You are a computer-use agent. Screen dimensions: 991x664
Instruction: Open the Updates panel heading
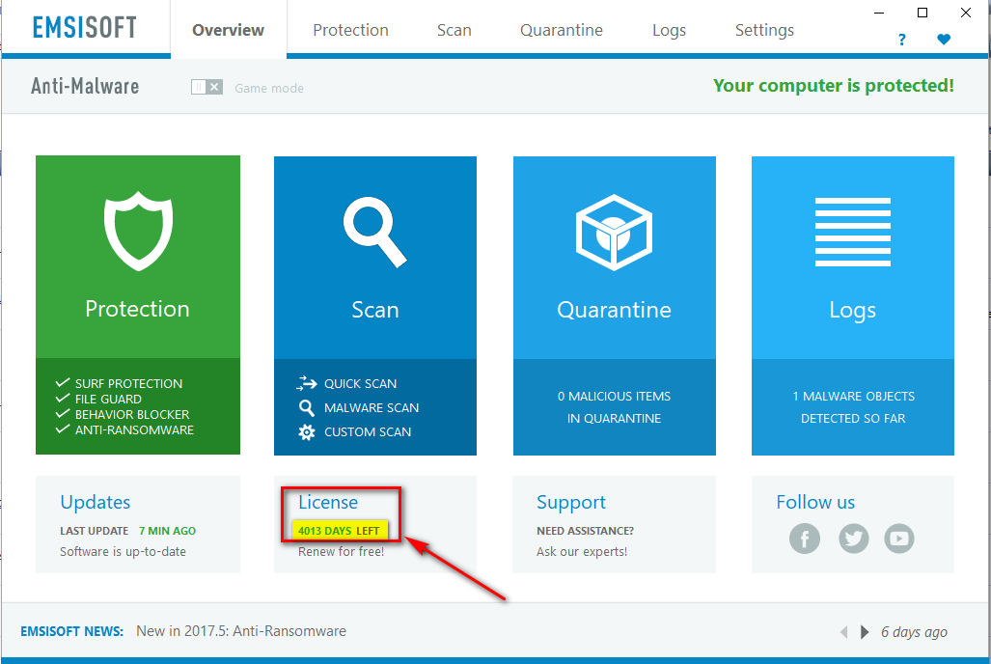pyautogui.click(x=96, y=502)
